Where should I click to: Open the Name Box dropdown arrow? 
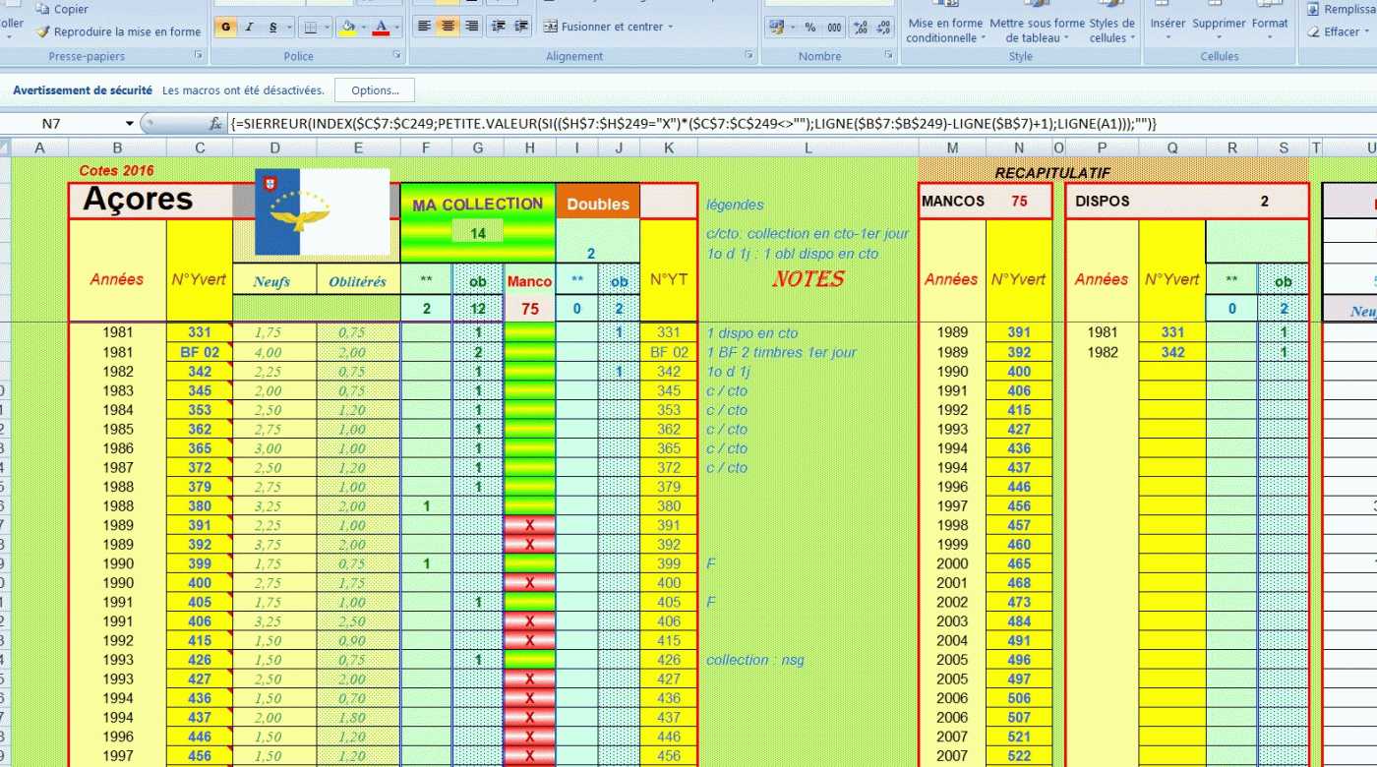129,124
